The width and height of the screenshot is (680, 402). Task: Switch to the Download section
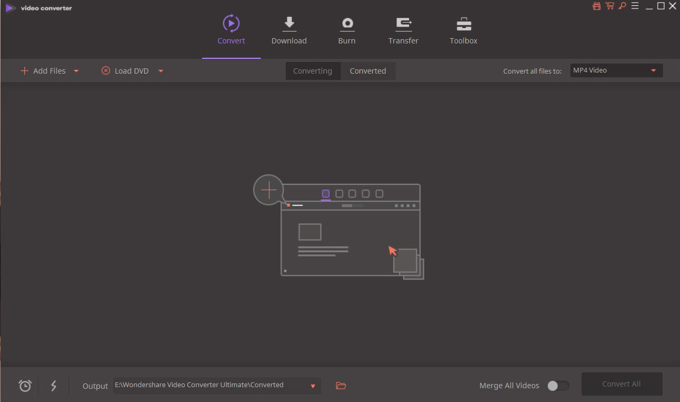coord(289,30)
